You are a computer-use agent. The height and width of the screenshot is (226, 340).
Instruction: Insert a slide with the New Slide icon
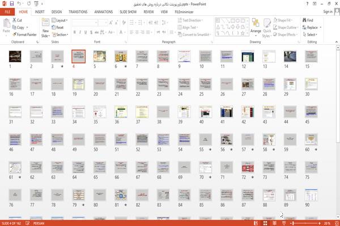(45, 22)
